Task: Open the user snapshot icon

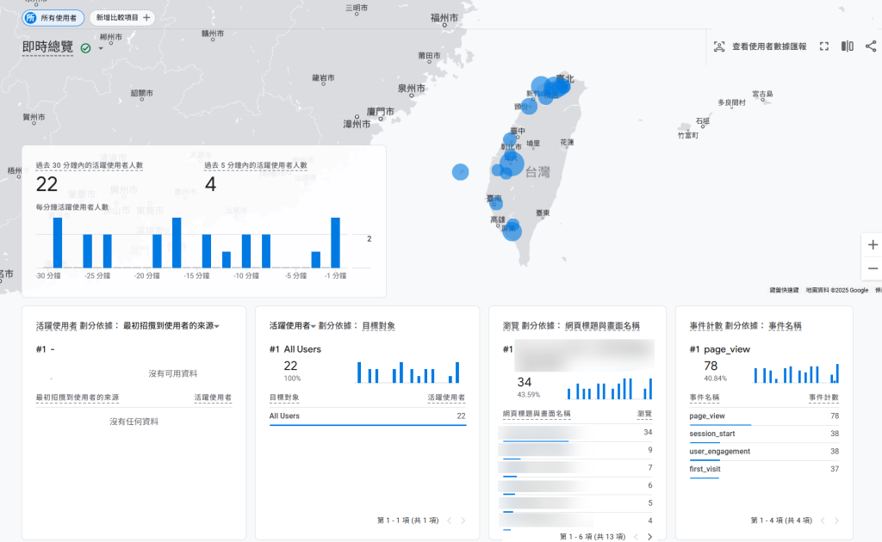Action: pos(719,46)
